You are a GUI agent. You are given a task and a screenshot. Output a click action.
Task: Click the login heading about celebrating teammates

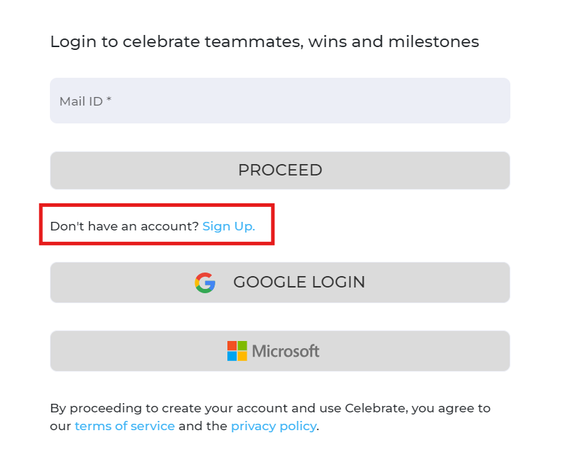point(264,42)
